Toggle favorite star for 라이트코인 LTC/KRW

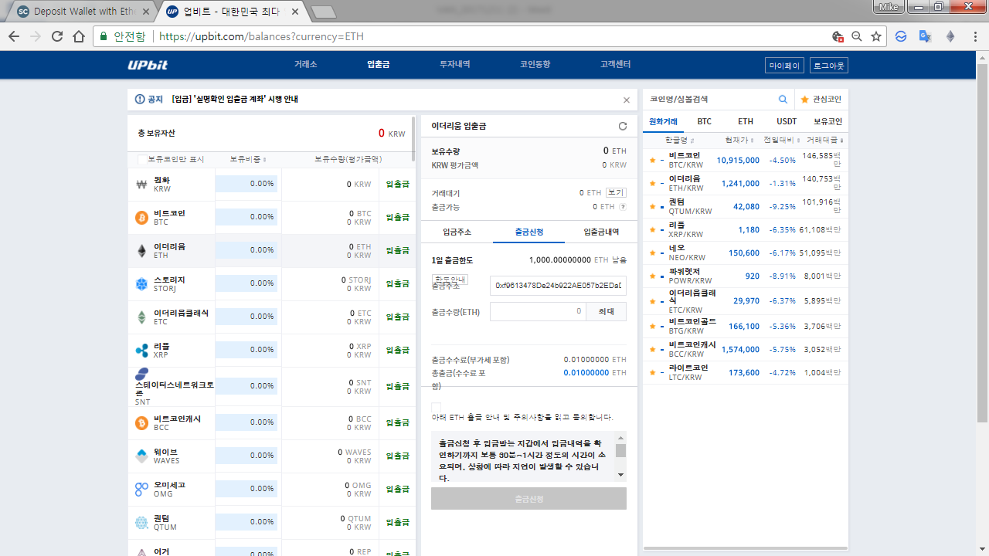652,373
